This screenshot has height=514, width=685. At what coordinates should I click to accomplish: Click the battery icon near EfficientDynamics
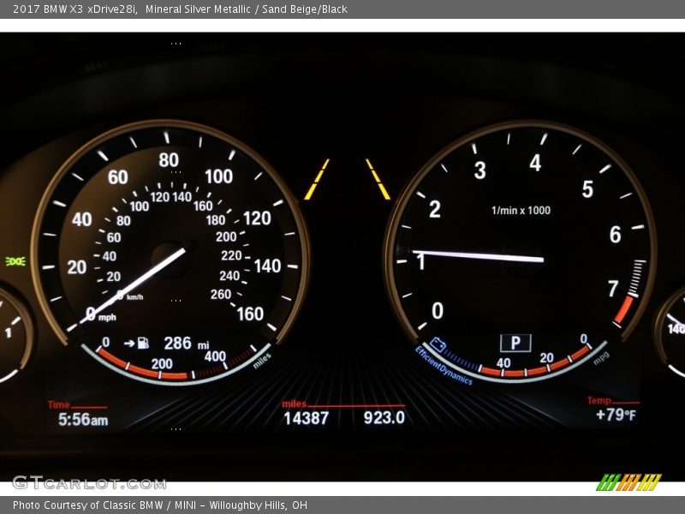pyautogui.click(x=438, y=344)
